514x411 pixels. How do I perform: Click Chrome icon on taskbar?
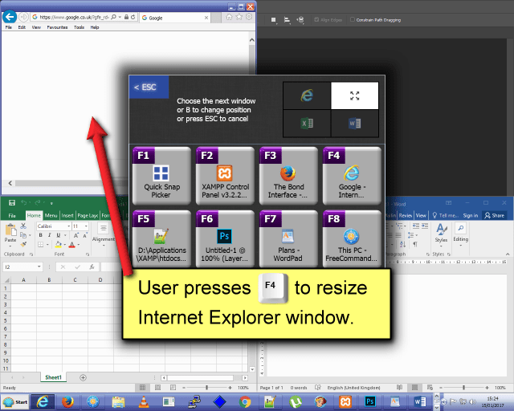[x=244, y=402]
